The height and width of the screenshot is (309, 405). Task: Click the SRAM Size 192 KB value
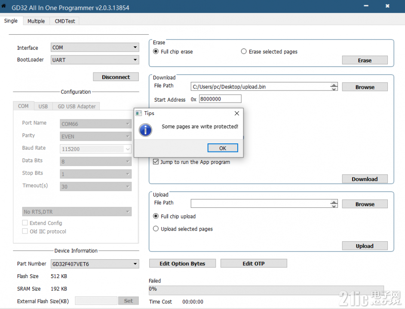(x=59, y=289)
